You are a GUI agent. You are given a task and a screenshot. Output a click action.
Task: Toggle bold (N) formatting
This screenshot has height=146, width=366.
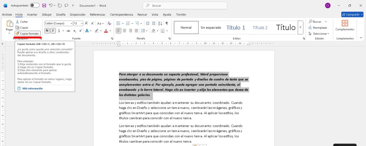47,31
